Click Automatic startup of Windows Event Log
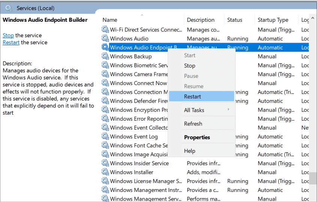 click(x=270, y=136)
